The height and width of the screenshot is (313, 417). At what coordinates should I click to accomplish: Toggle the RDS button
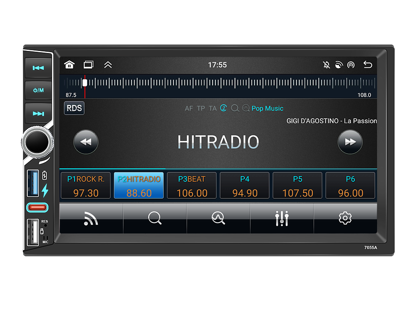point(74,108)
